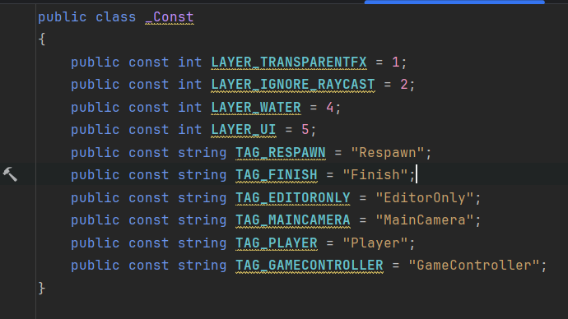Click the hammer quick-fix icon in gutter
The width and height of the screenshot is (568, 319).
click(x=10, y=174)
